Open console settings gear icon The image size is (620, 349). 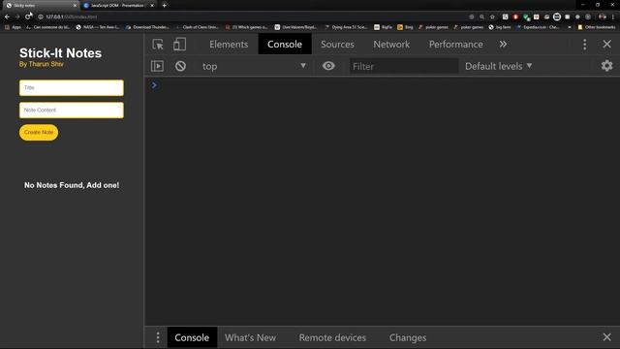coord(607,66)
